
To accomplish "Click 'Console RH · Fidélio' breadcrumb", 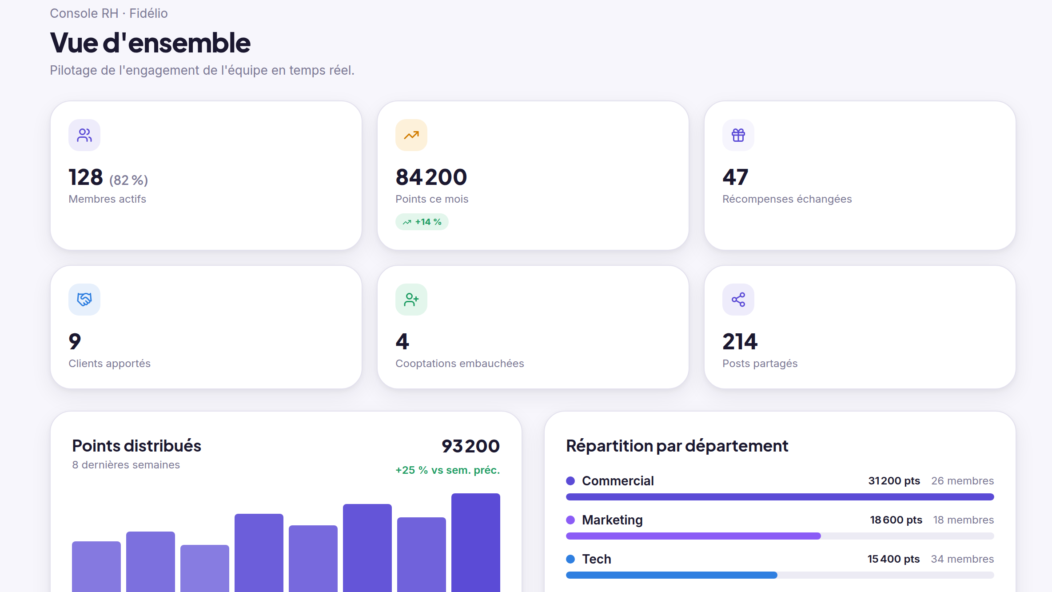I will point(109,13).
